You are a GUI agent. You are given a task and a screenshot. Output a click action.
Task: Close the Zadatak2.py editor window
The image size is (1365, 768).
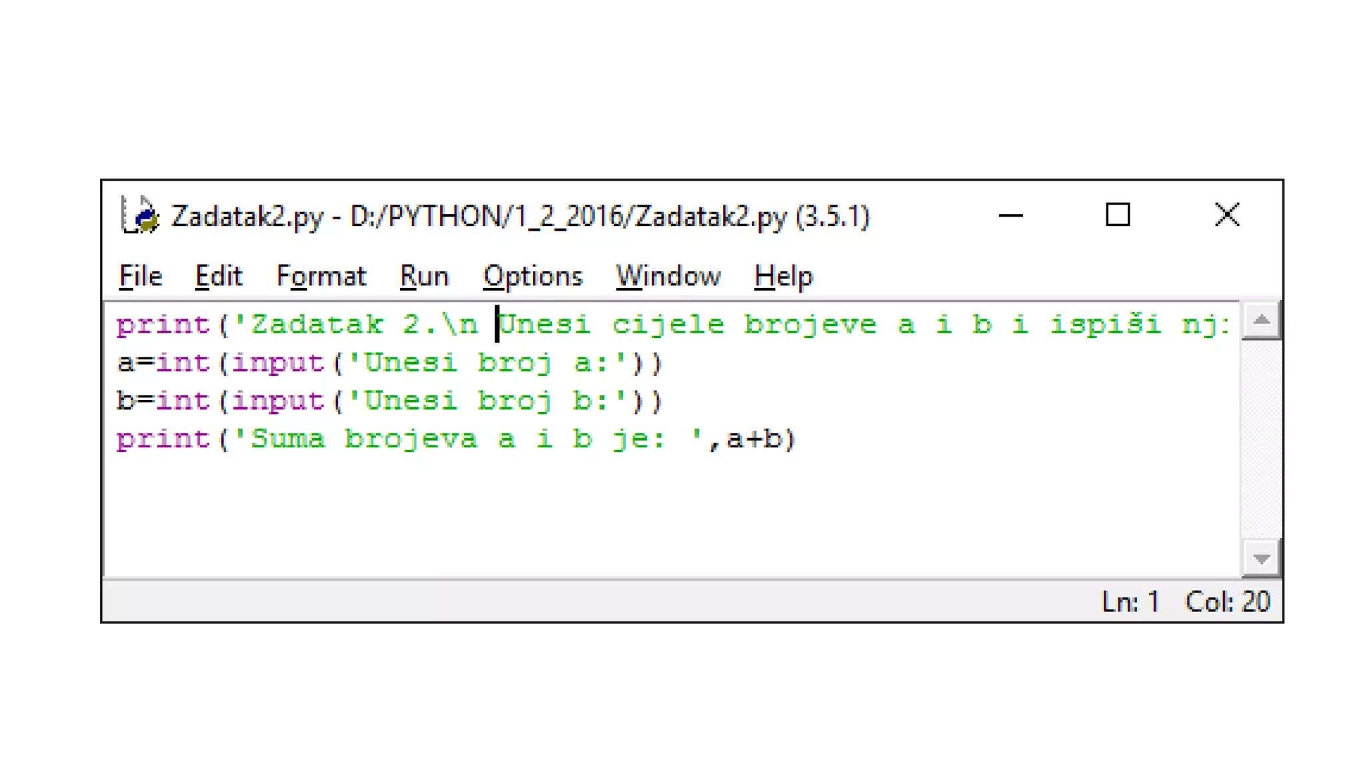coord(1226,215)
